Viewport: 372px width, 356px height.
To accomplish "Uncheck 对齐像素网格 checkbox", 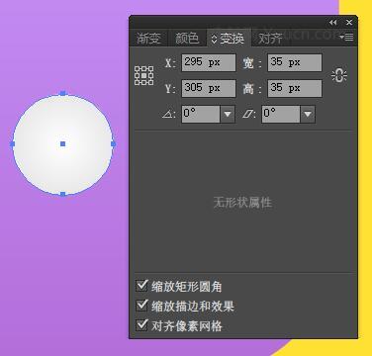I will 141,325.
